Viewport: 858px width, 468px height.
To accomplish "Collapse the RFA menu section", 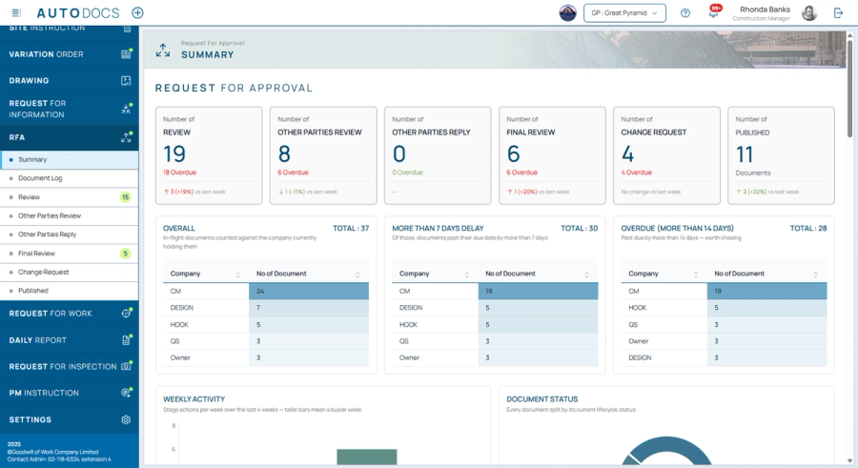I will [69, 137].
